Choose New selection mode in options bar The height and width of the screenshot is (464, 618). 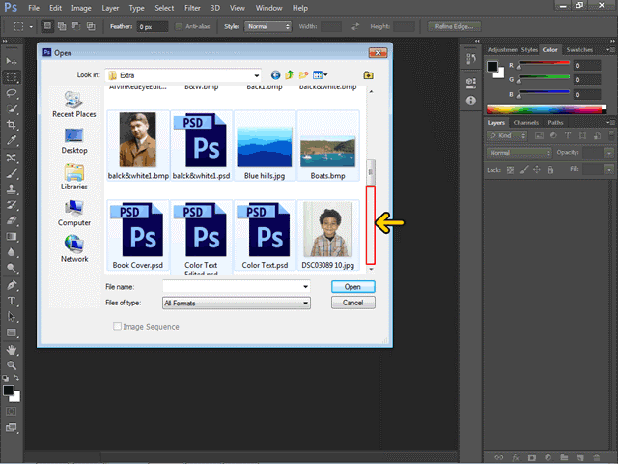[x=47, y=26]
